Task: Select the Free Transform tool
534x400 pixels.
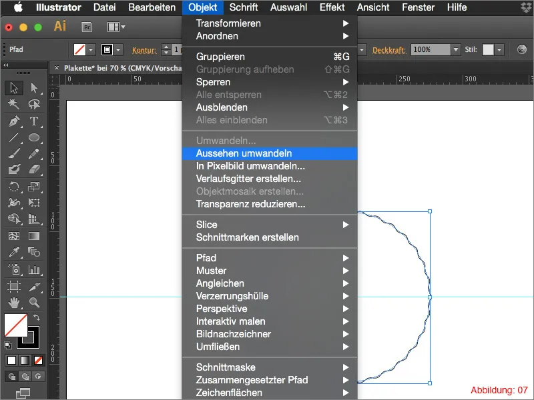Action: click(34, 203)
